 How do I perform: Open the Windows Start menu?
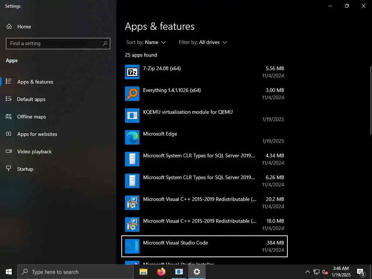pyautogui.click(x=9, y=272)
